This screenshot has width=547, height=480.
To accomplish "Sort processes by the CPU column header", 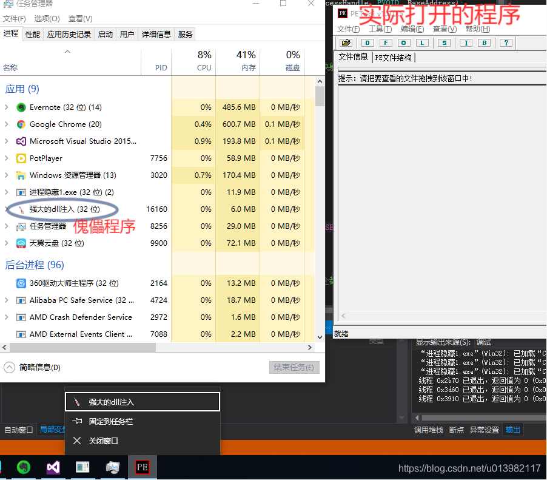I will (x=193, y=62).
